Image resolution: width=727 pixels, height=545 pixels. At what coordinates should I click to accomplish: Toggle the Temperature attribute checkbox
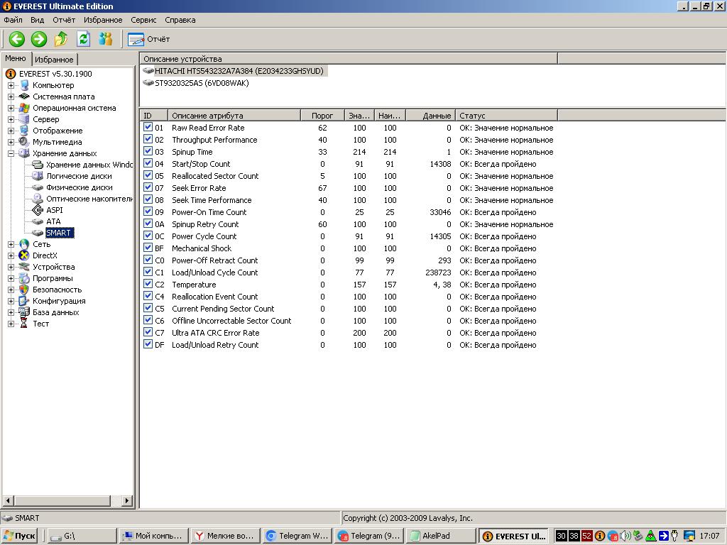pos(148,285)
